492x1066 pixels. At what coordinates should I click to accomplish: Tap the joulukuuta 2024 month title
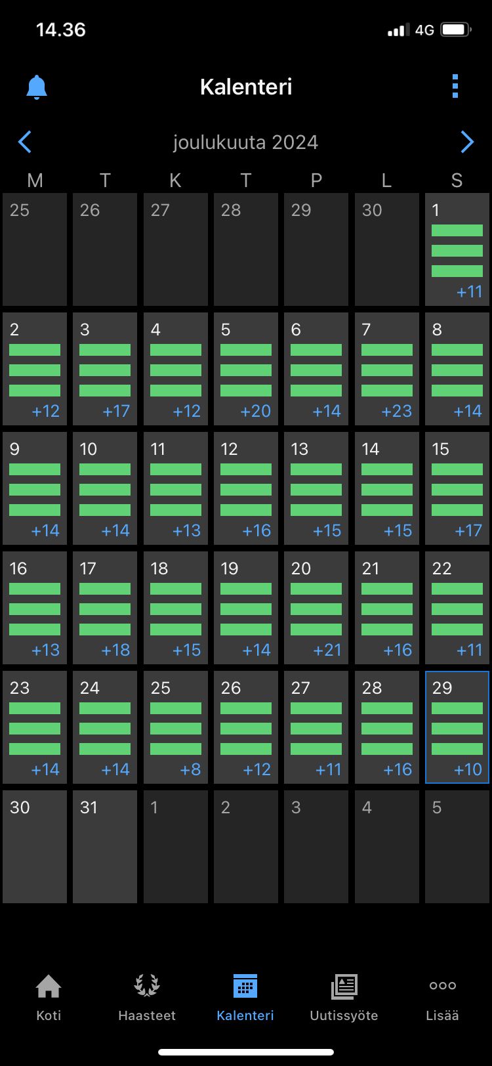245,142
